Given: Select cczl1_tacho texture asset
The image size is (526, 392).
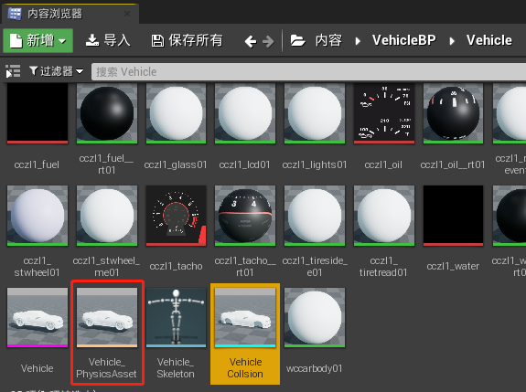Looking at the screenshot, I should coord(176,231).
